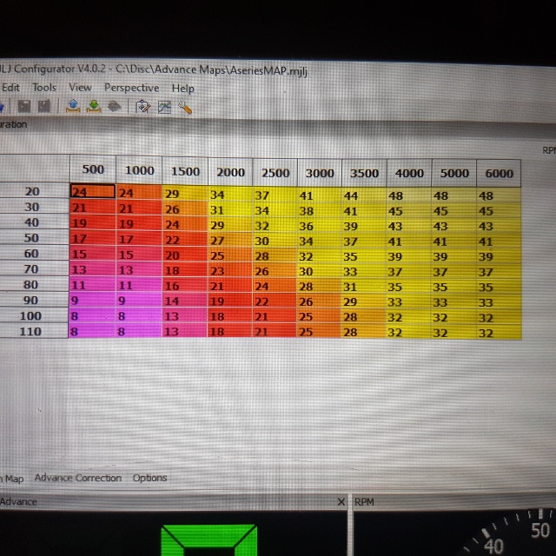Click the RPM panel title
Viewport: 556px width, 556px height.
[x=364, y=502]
